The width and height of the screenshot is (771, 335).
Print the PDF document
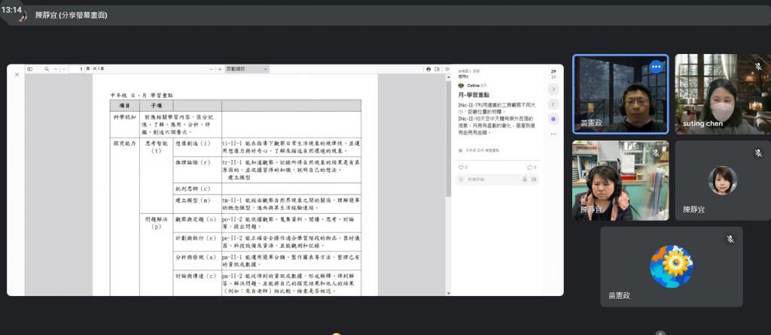[x=428, y=69]
